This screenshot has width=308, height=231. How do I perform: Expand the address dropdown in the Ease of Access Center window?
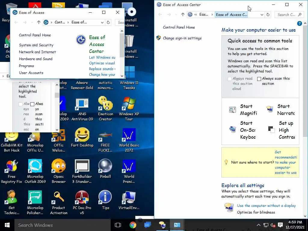coord(262,15)
